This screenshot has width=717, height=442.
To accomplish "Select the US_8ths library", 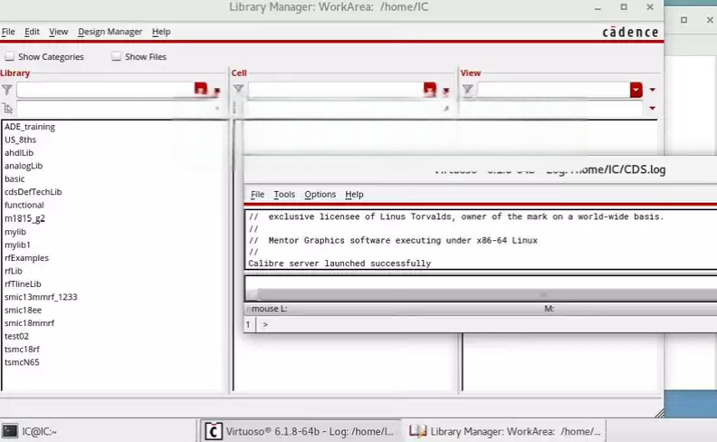I will tap(20, 139).
